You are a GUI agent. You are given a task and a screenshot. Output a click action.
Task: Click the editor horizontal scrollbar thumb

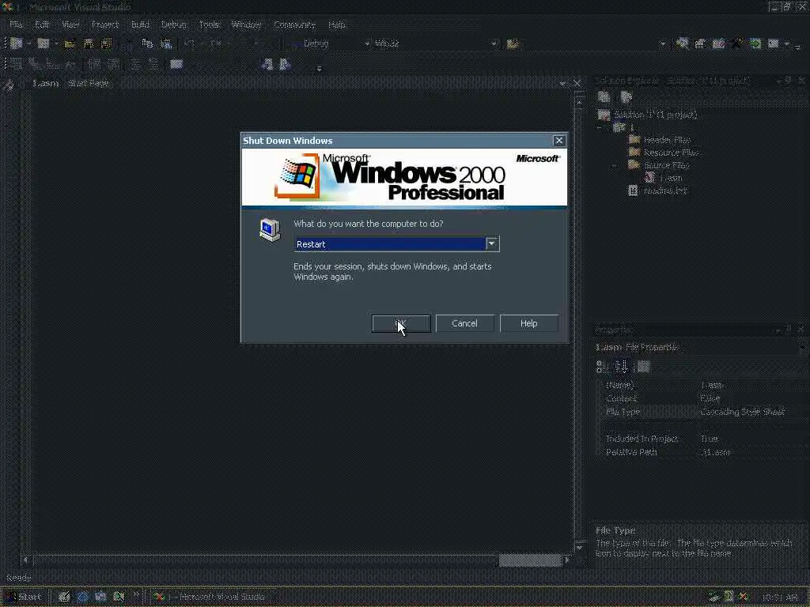(530, 560)
